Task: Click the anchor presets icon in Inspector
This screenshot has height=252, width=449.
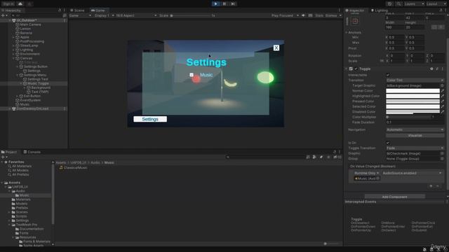Action: pyautogui.click(x=355, y=21)
